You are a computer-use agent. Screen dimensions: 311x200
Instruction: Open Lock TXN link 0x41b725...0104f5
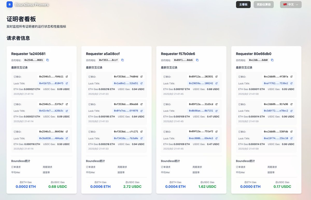(51, 83)
